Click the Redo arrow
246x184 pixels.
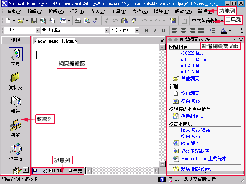tap(157, 21)
